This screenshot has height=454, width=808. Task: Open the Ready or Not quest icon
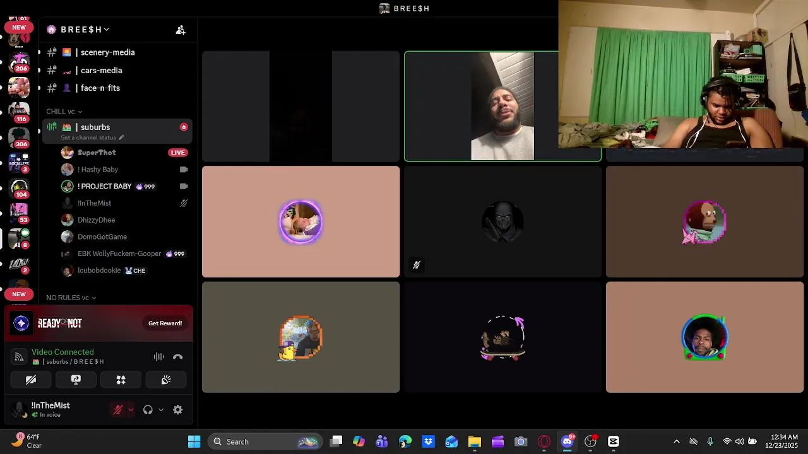coord(21,323)
